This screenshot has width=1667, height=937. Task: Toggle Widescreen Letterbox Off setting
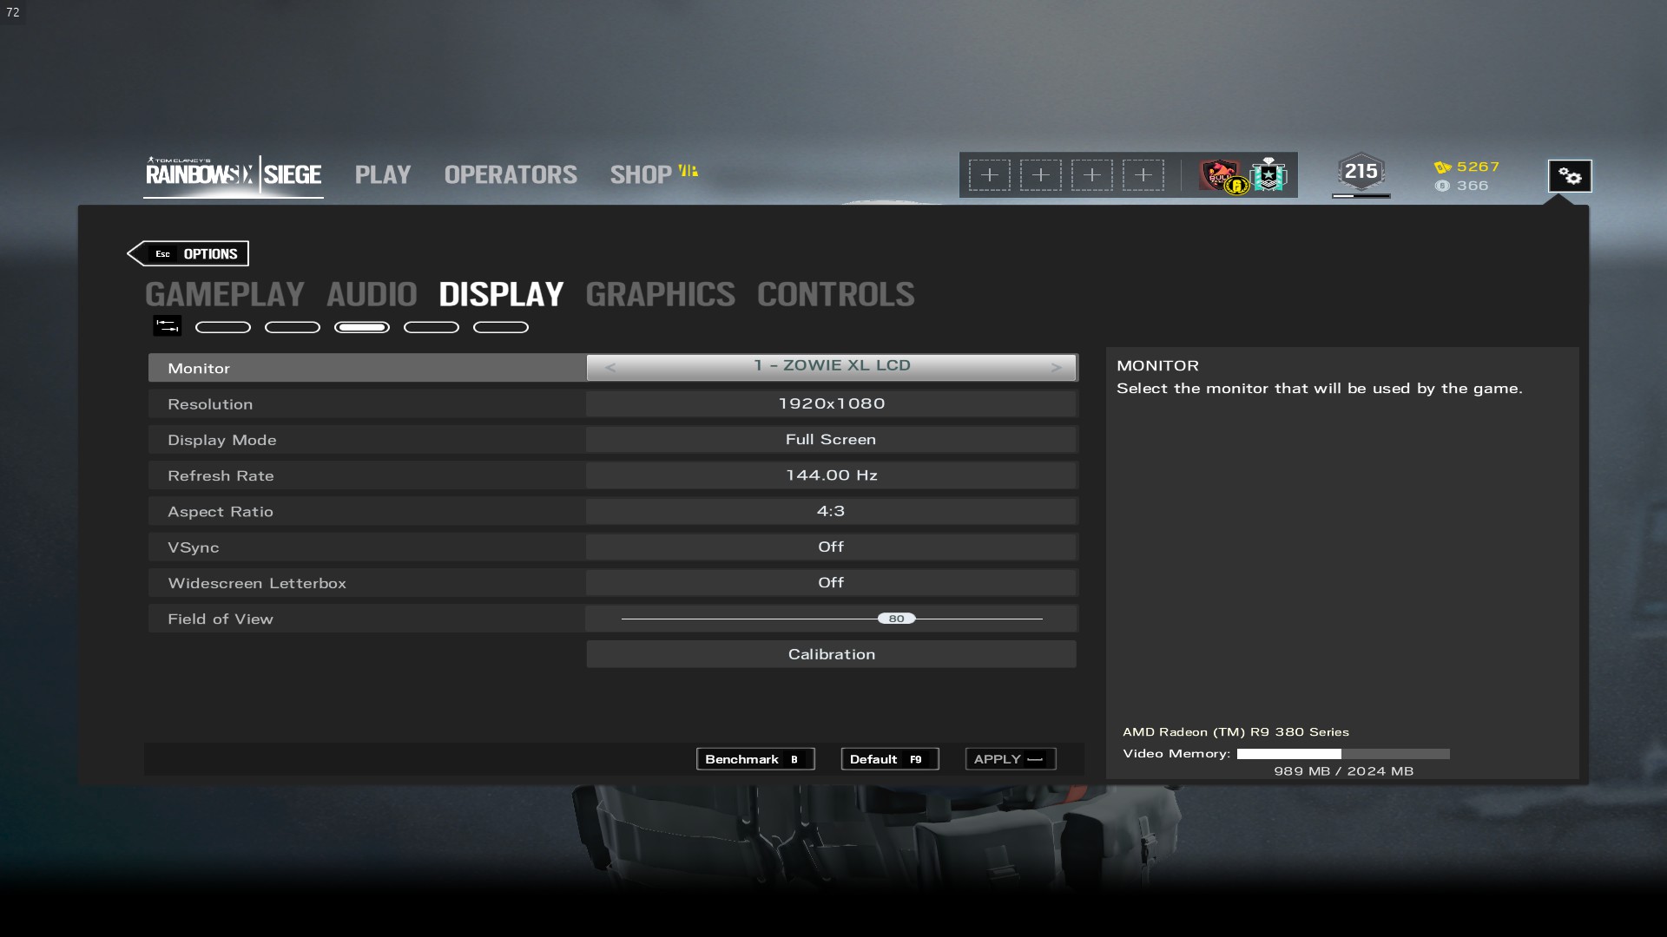click(x=831, y=582)
